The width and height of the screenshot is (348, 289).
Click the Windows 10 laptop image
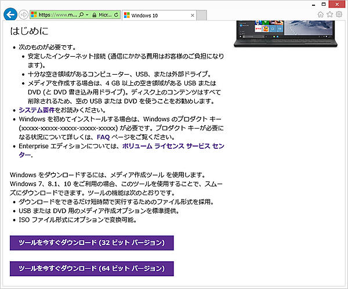(285, 34)
